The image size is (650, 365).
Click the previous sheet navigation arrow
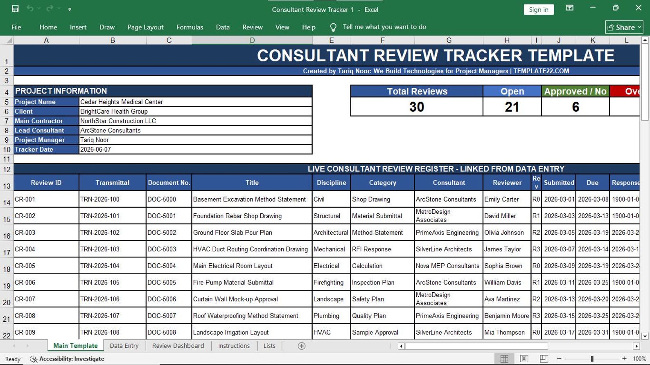click(x=14, y=346)
